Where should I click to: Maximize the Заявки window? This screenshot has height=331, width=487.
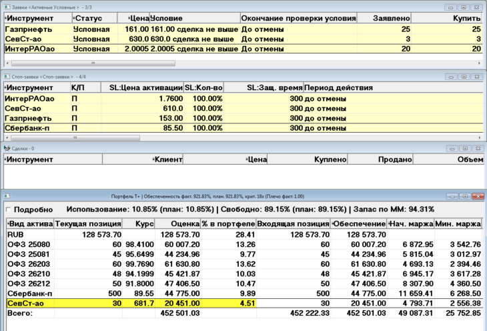click(x=464, y=7)
